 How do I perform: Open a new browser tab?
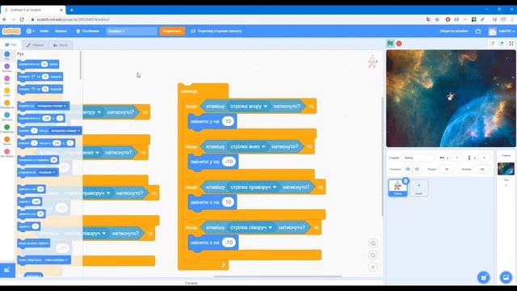pos(72,10)
